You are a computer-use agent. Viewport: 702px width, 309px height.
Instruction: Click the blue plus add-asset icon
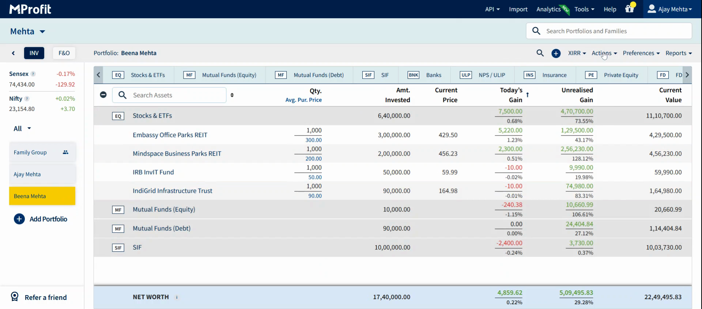[x=556, y=53]
